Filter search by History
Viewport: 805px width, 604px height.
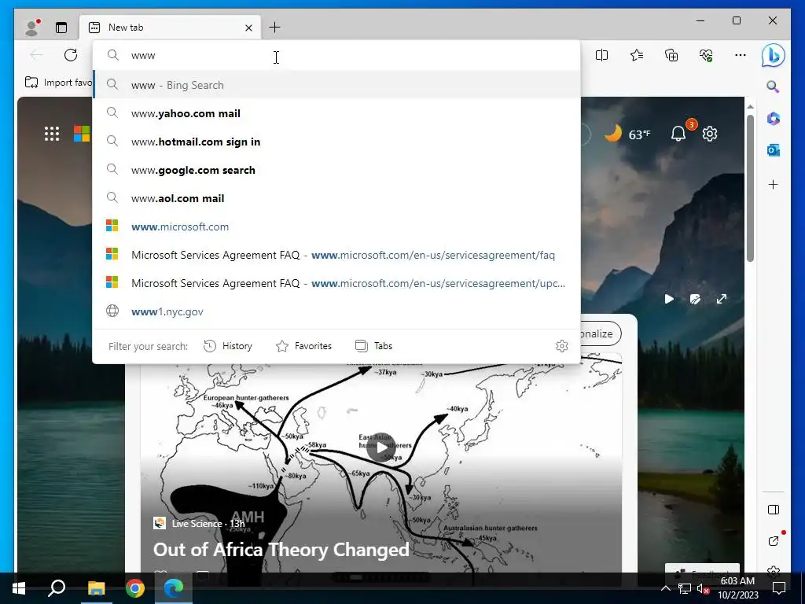228,346
